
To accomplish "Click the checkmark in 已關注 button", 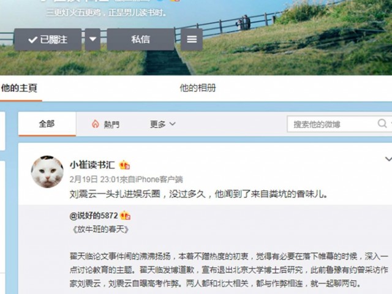I will (32, 40).
